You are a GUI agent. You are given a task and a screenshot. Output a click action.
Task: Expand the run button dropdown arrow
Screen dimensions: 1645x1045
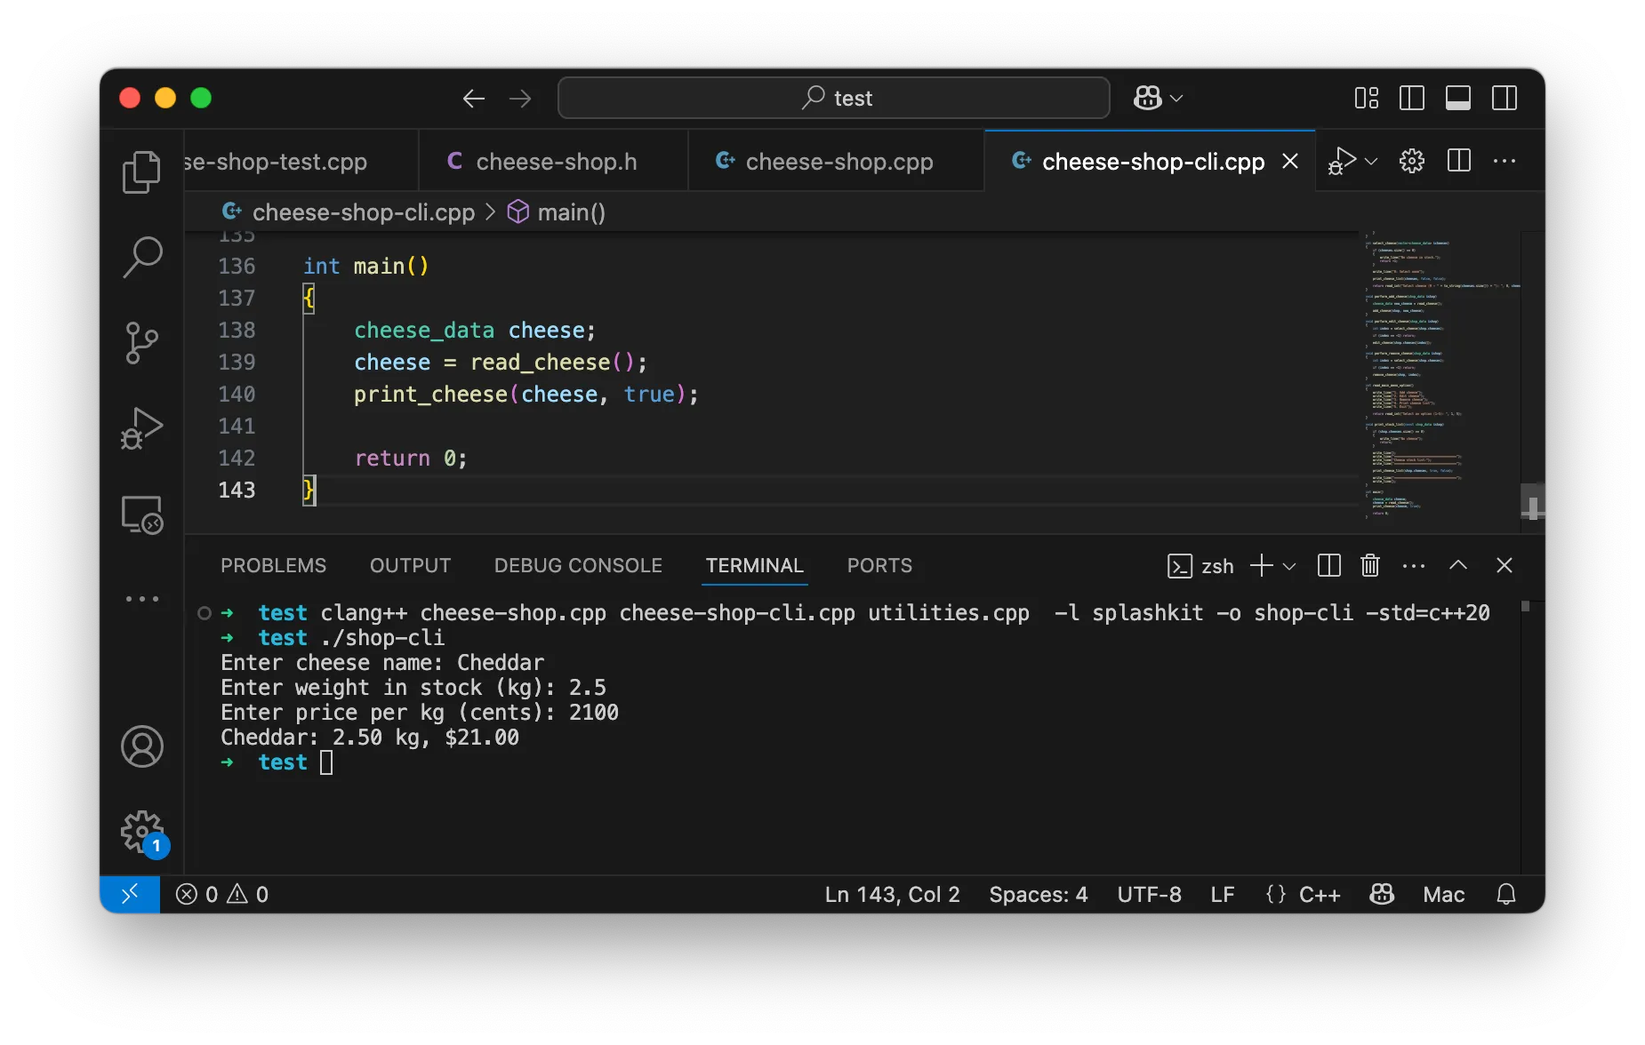point(1371,161)
